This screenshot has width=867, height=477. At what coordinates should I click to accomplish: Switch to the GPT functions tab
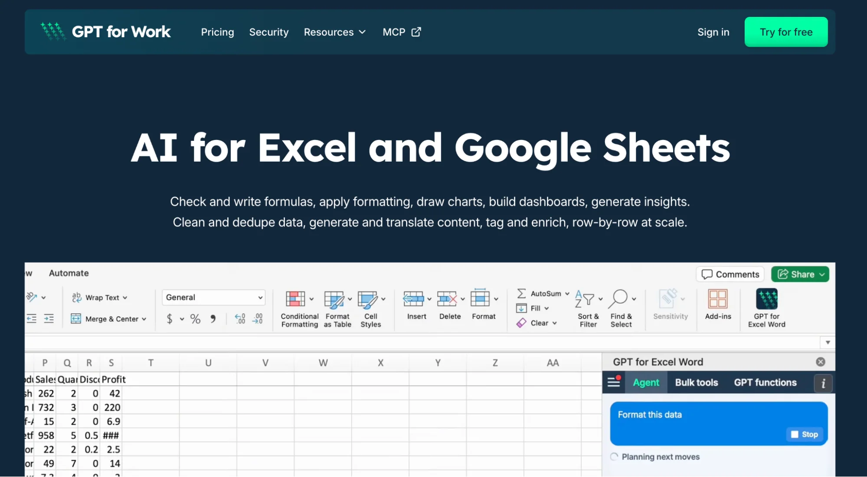point(765,383)
